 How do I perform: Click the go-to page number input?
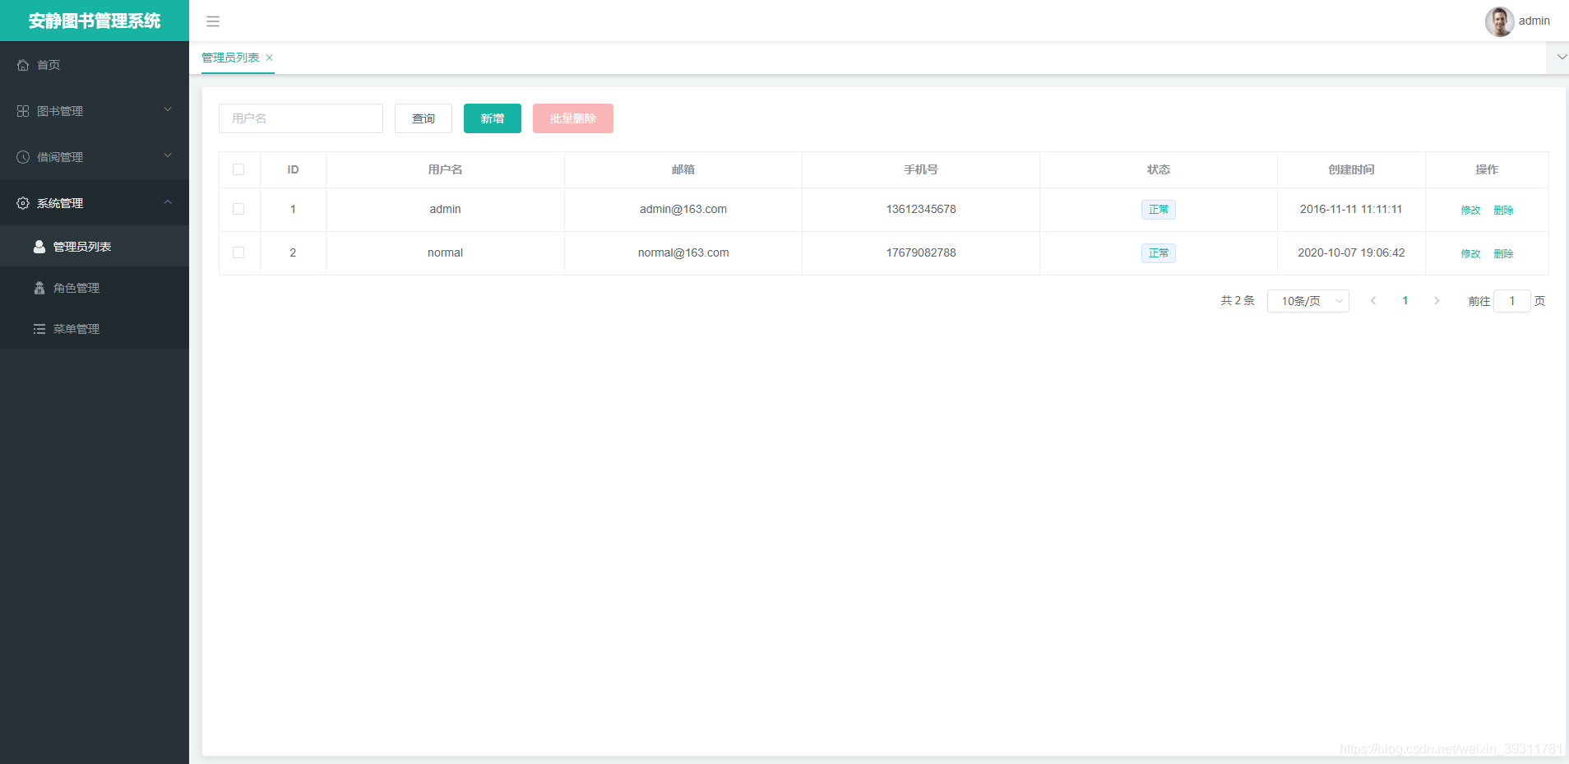(x=1511, y=301)
